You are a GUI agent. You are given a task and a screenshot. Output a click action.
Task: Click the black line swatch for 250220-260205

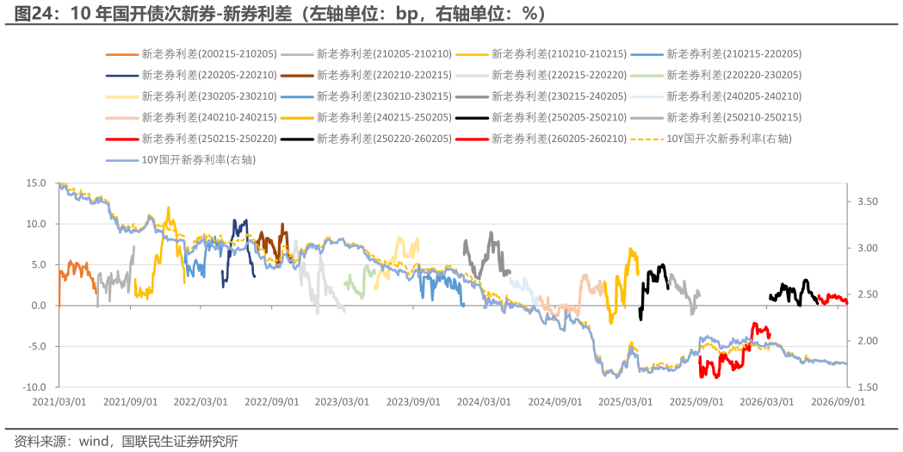pos(297,139)
